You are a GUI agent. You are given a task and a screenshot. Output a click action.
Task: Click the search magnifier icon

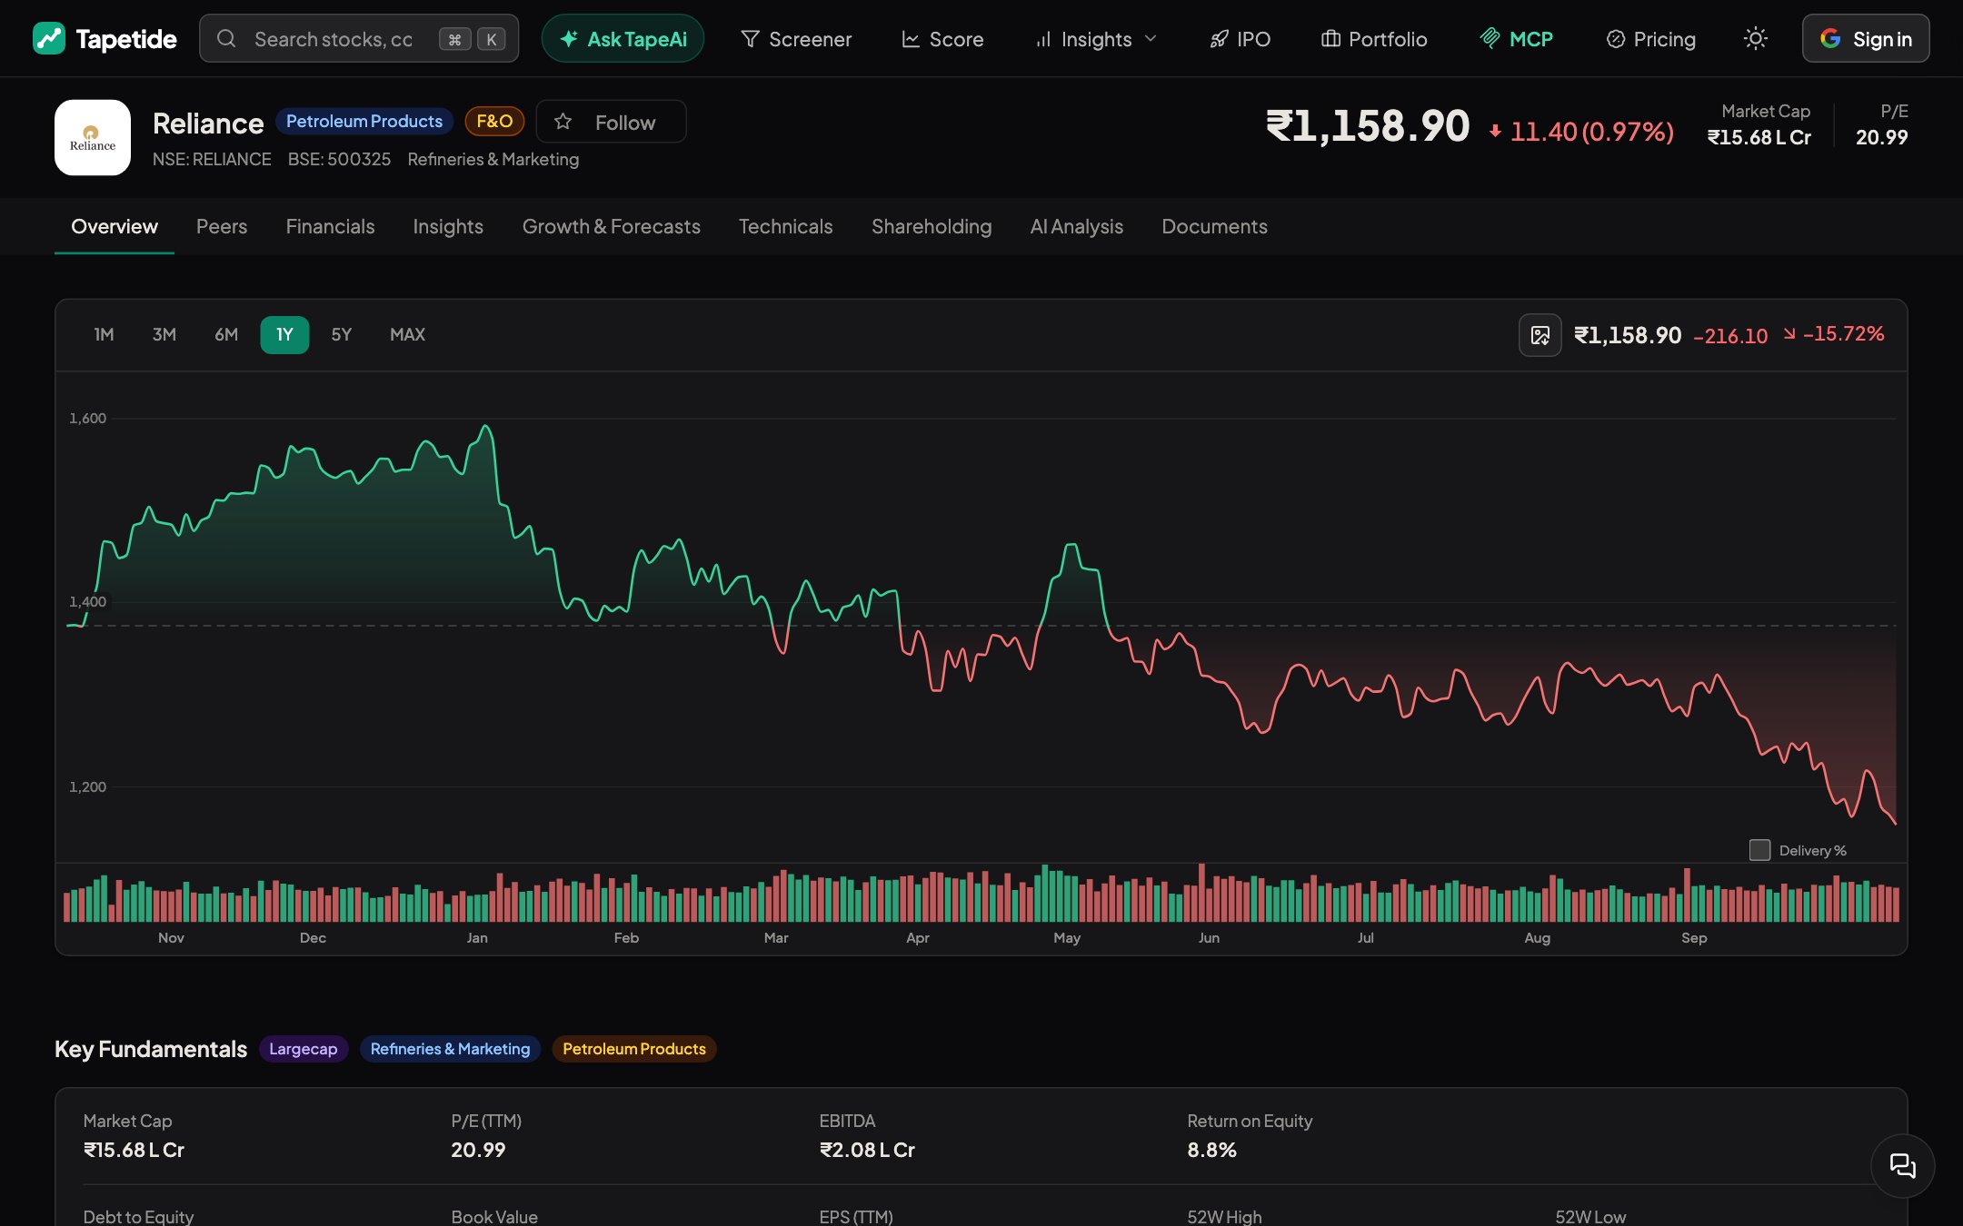click(226, 38)
